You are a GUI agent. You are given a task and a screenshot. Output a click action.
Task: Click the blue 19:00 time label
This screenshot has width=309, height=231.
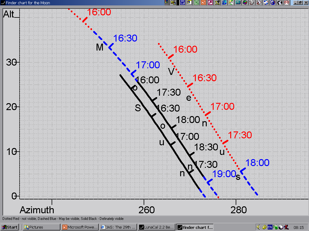click(224, 174)
